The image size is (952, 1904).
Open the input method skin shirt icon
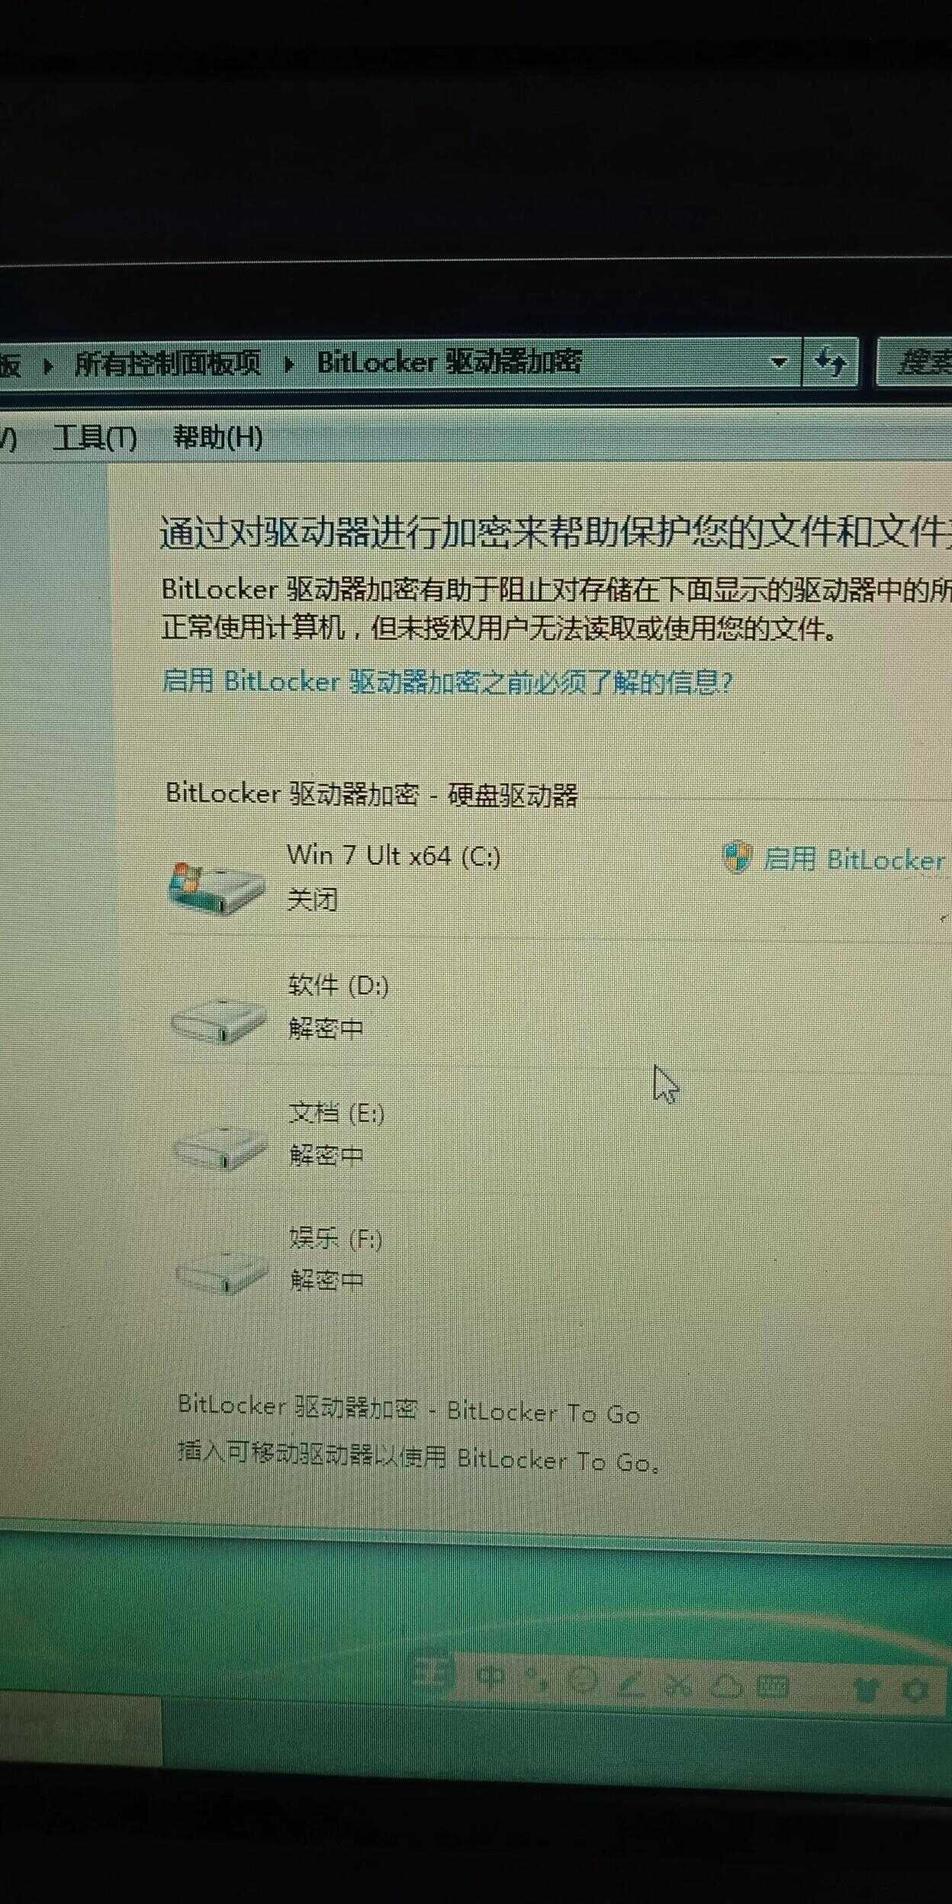(x=866, y=1690)
